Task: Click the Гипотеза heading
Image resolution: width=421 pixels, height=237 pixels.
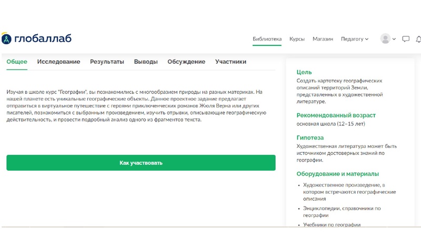Action: click(310, 137)
